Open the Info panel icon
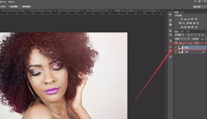 pos(170,25)
